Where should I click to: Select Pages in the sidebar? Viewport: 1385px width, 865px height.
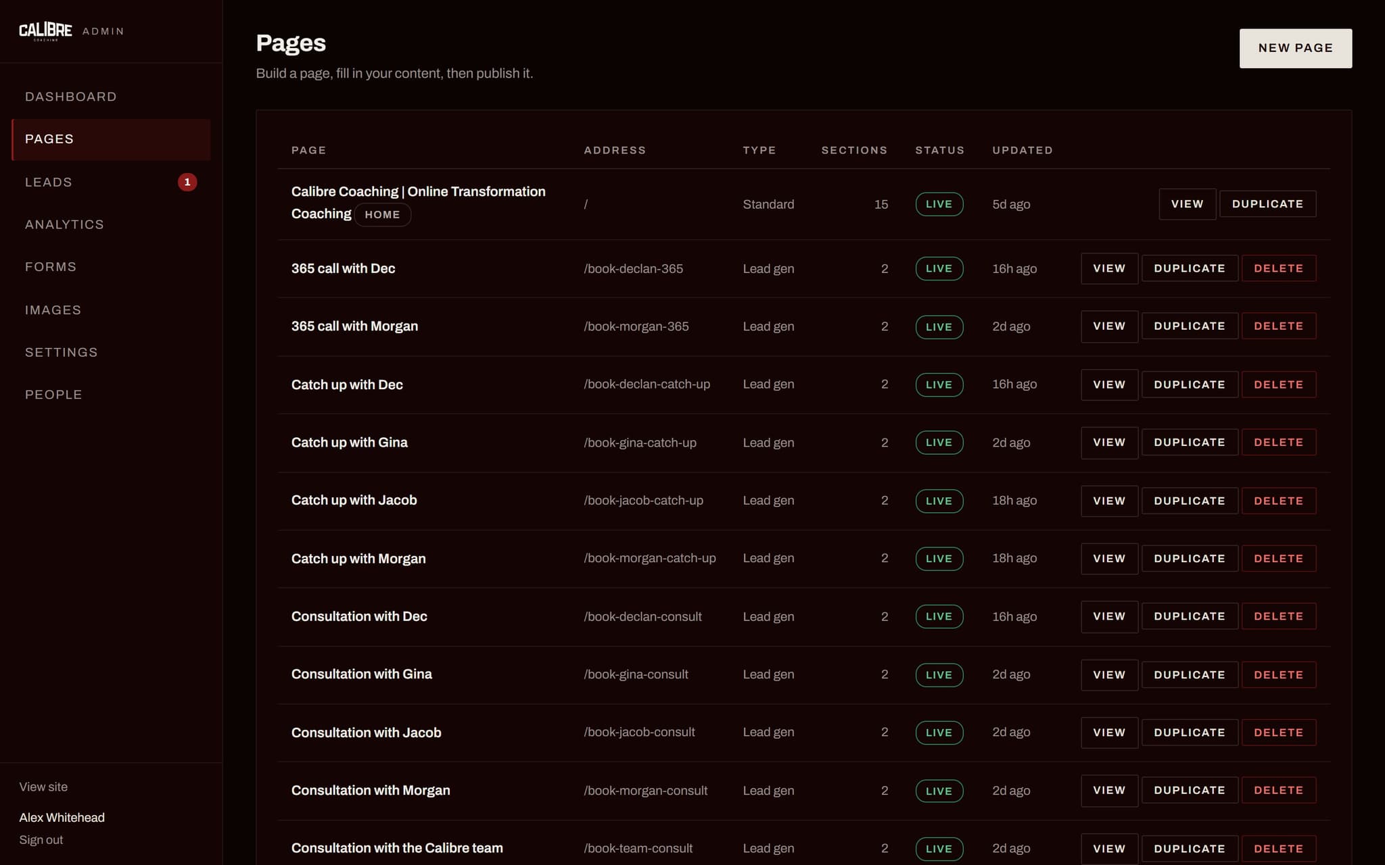tap(112, 139)
